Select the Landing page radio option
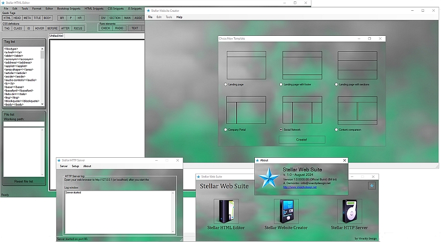The width and height of the screenshot is (441, 242). [225, 84]
